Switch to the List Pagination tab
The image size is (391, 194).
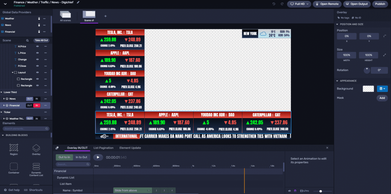tap(103, 148)
